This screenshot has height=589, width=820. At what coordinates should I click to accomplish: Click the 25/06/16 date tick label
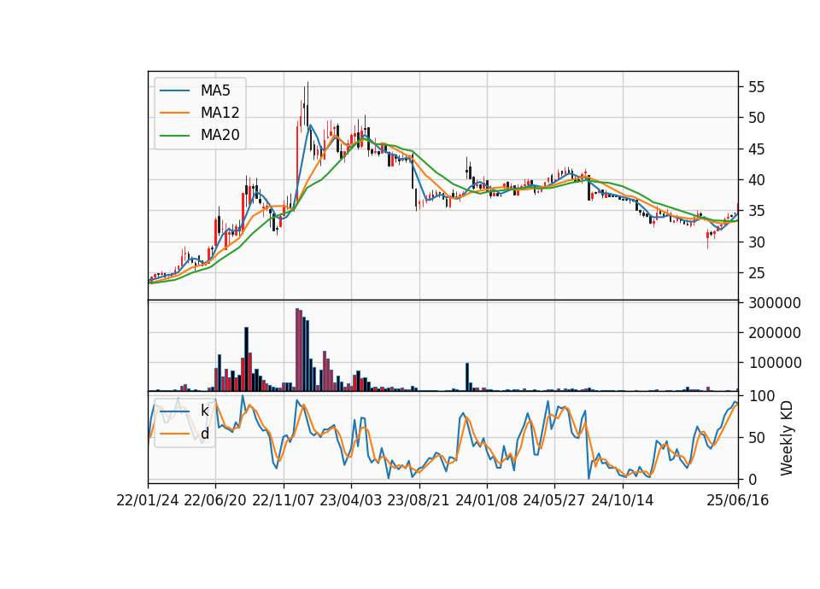(x=738, y=500)
